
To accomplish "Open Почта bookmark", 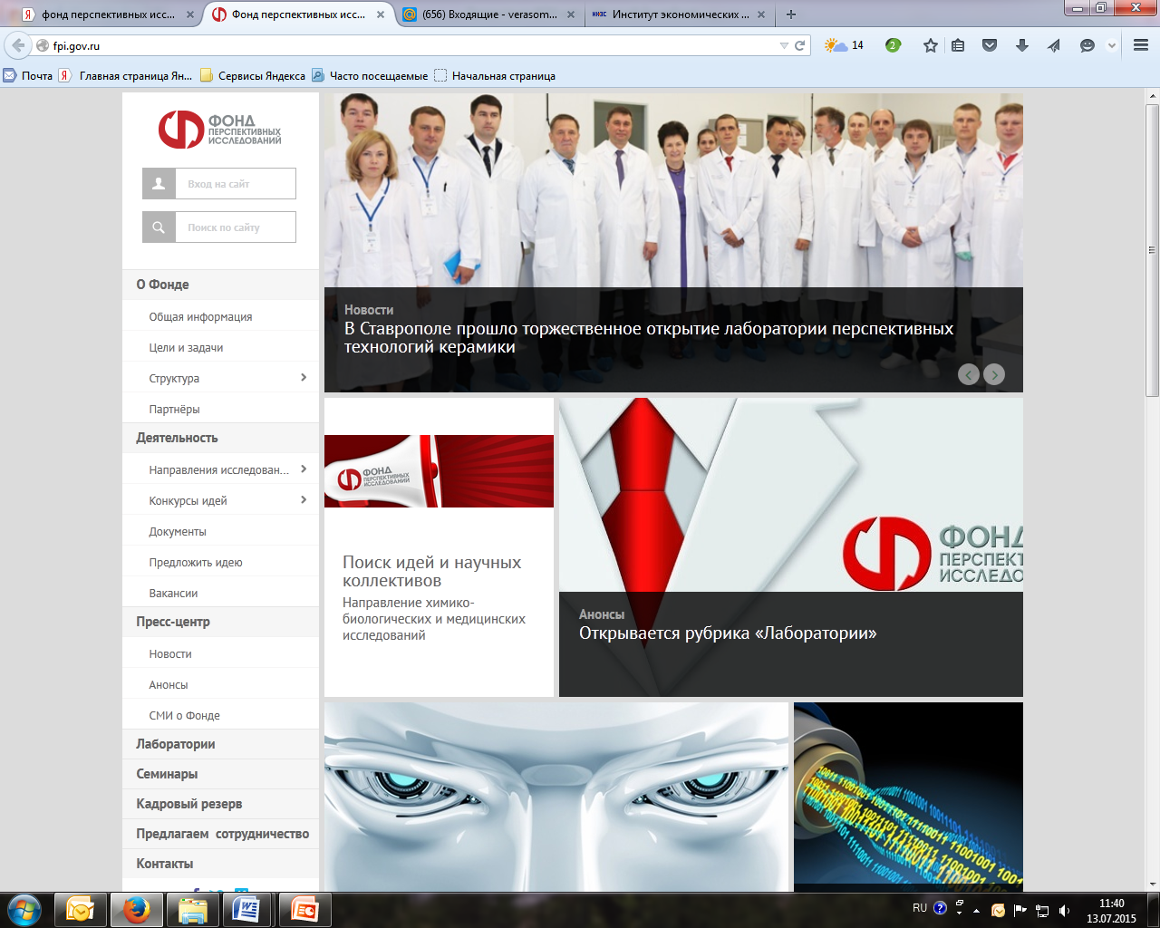I will pyautogui.click(x=28, y=76).
